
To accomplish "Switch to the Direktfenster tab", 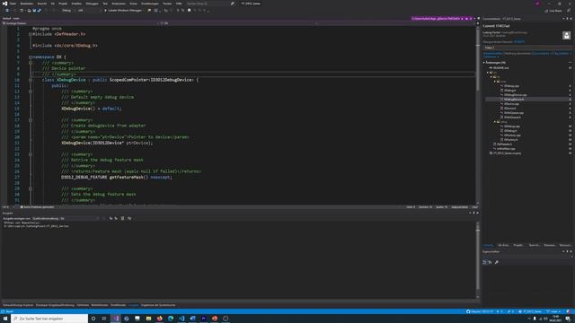I will pos(118,305).
